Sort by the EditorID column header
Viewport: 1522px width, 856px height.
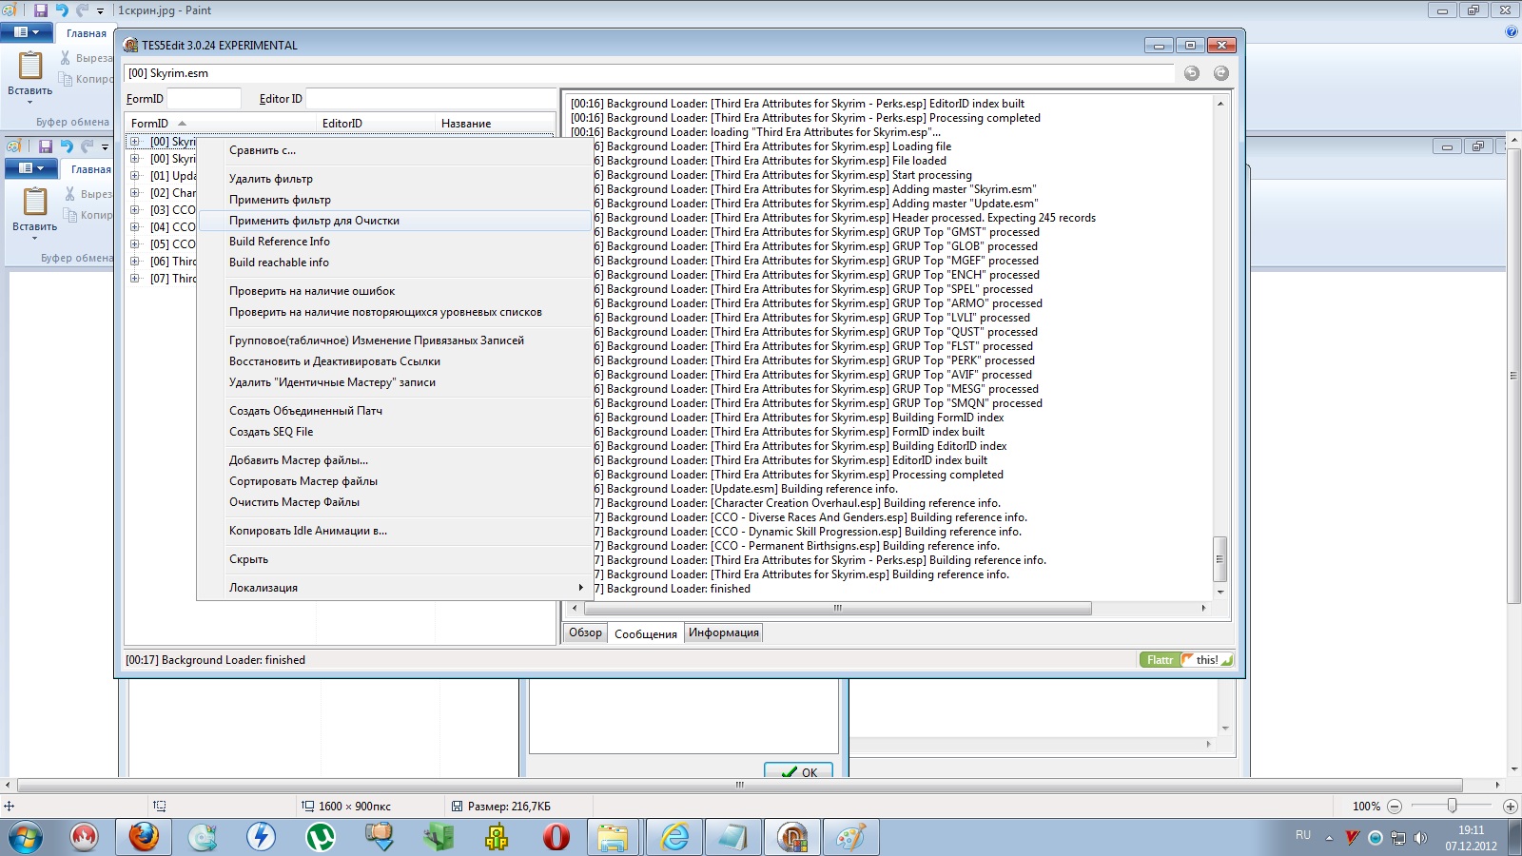(x=376, y=124)
